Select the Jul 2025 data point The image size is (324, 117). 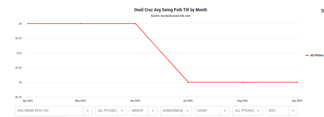tap(188, 82)
